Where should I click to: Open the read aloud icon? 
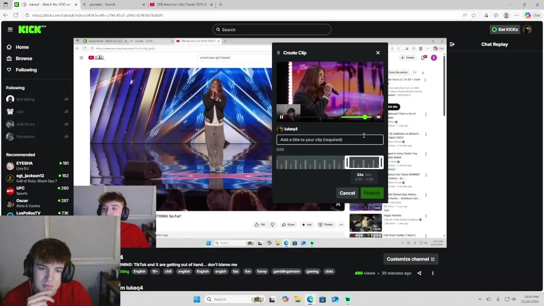point(465,15)
